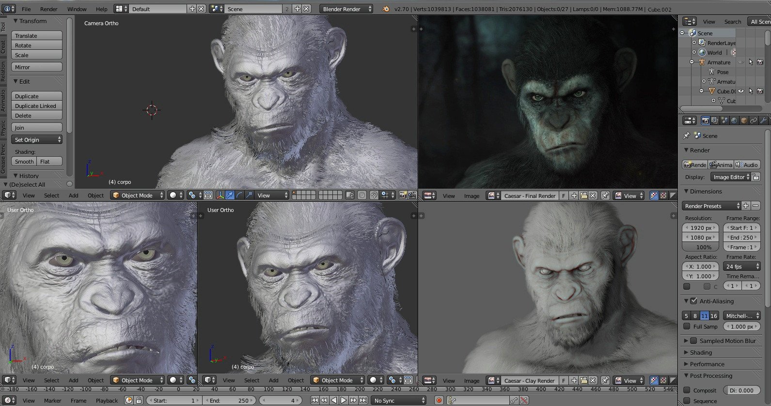Open the File menu
The height and width of the screenshot is (406, 771).
click(x=26, y=9)
